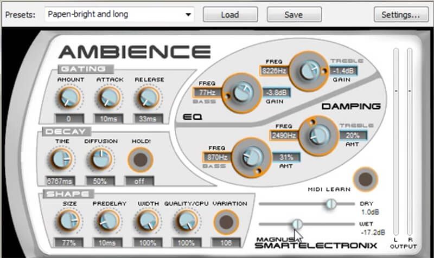Click the Width knob
The image size is (434, 258).
pos(148,221)
